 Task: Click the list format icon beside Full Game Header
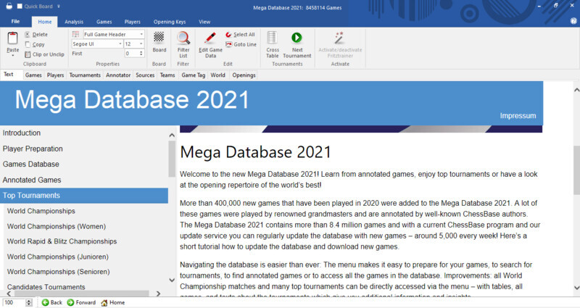click(x=75, y=34)
